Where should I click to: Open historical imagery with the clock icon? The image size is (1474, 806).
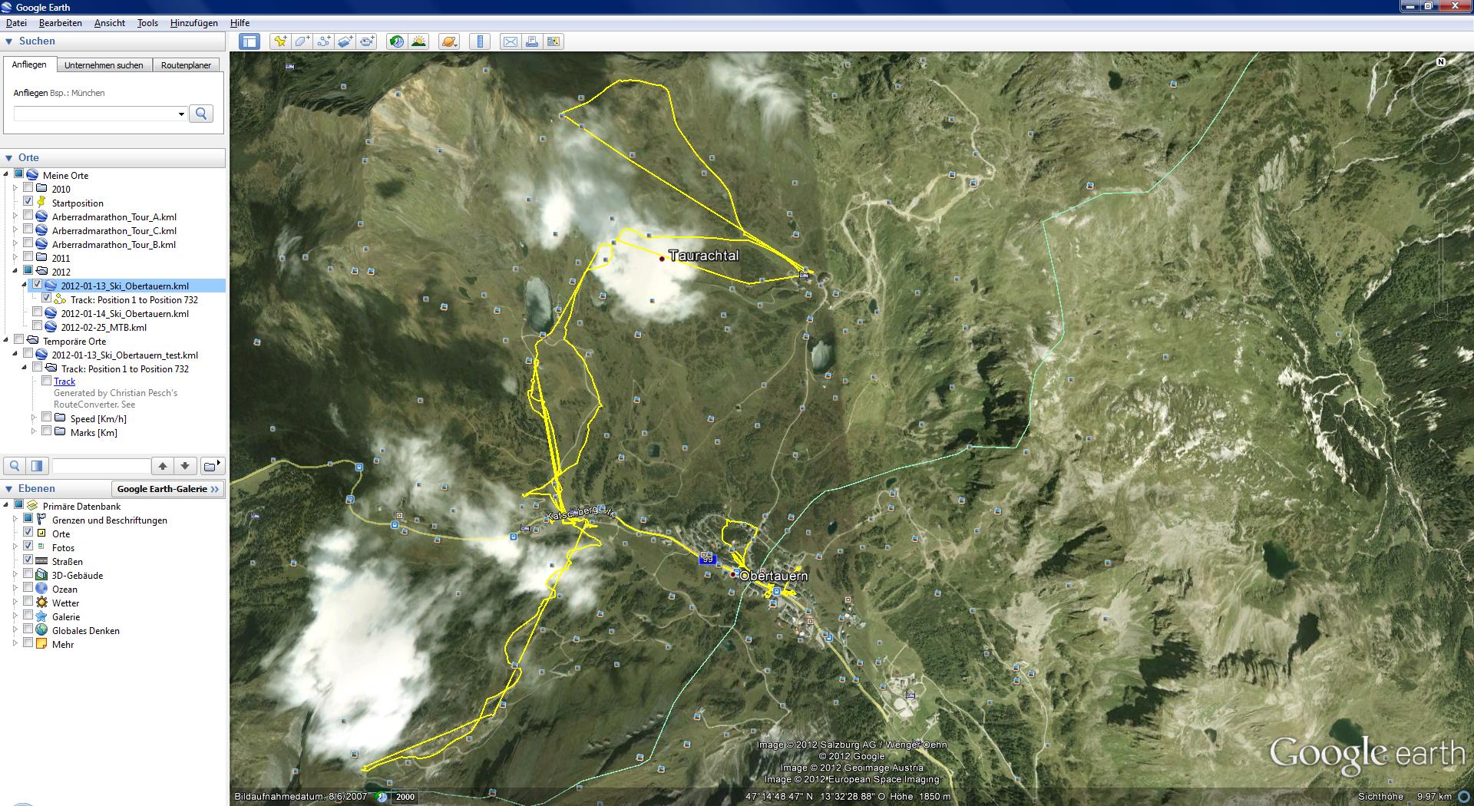pos(397,41)
